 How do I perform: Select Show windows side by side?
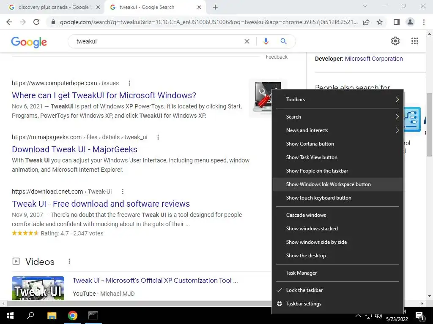pyautogui.click(x=337, y=242)
